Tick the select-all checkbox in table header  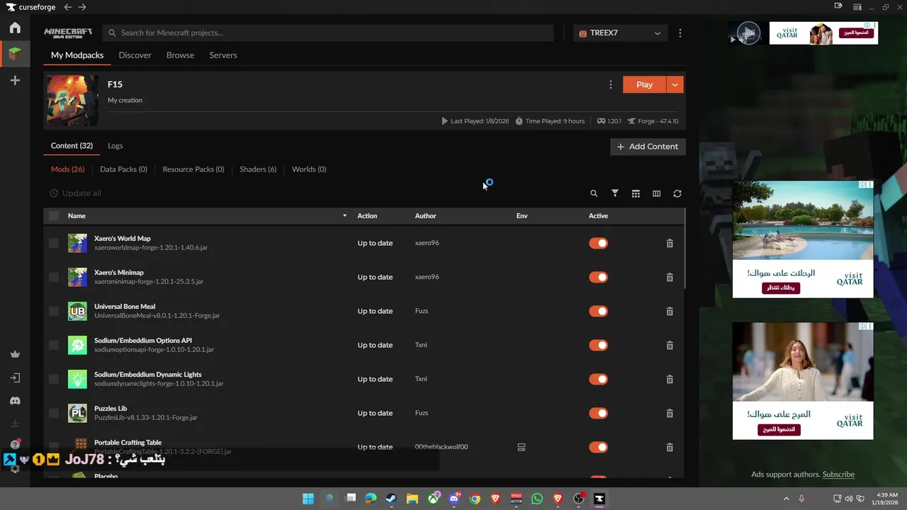click(54, 216)
